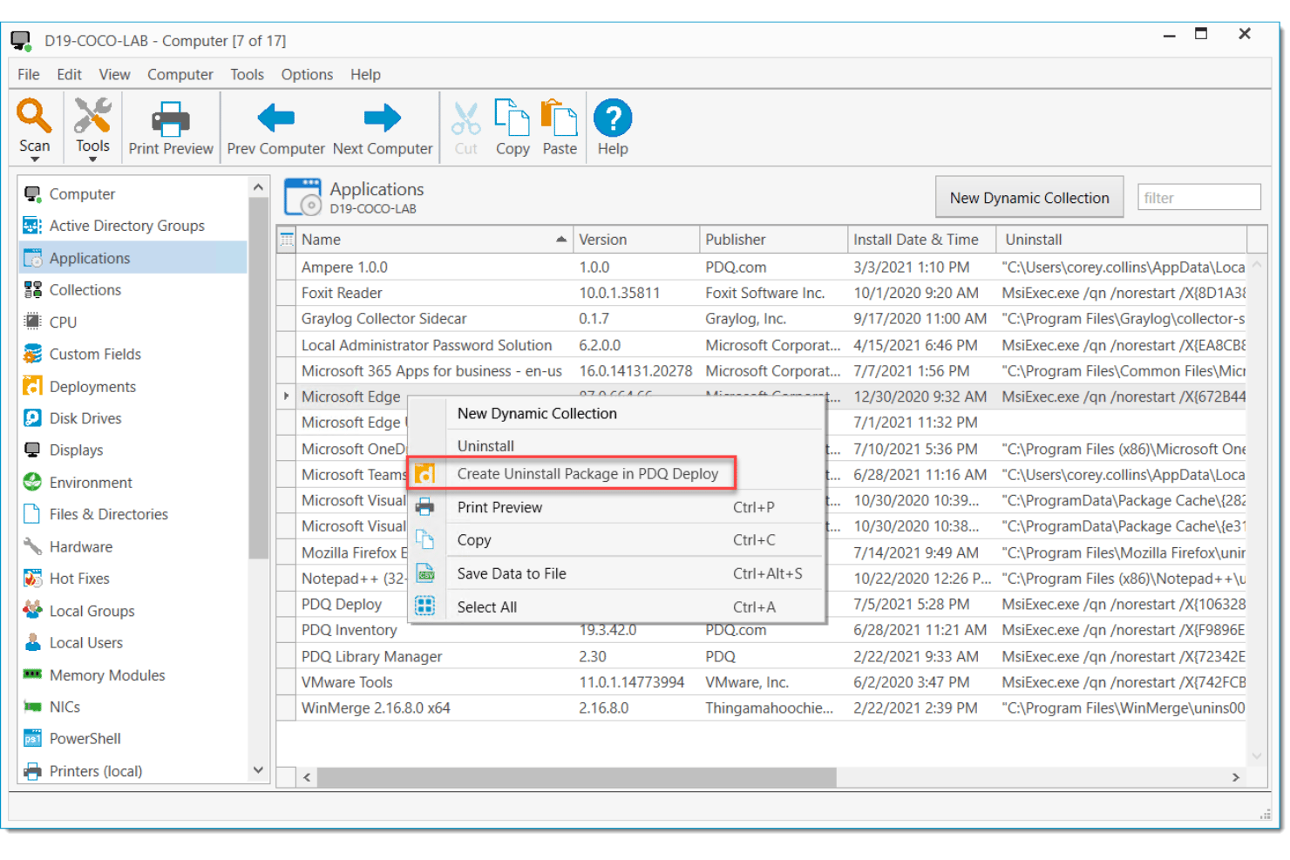Image resolution: width=1290 pixels, height=860 pixels.
Task: Click New Dynamic Collection button
Action: point(1029,198)
